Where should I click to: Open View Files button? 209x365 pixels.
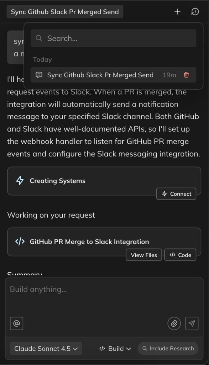[144, 255]
